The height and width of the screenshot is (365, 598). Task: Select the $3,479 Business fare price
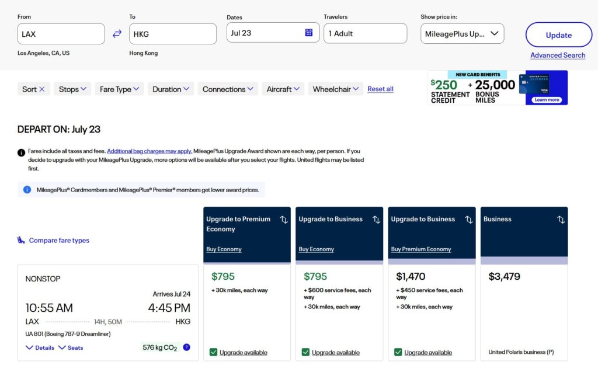pyautogui.click(x=504, y=277)
